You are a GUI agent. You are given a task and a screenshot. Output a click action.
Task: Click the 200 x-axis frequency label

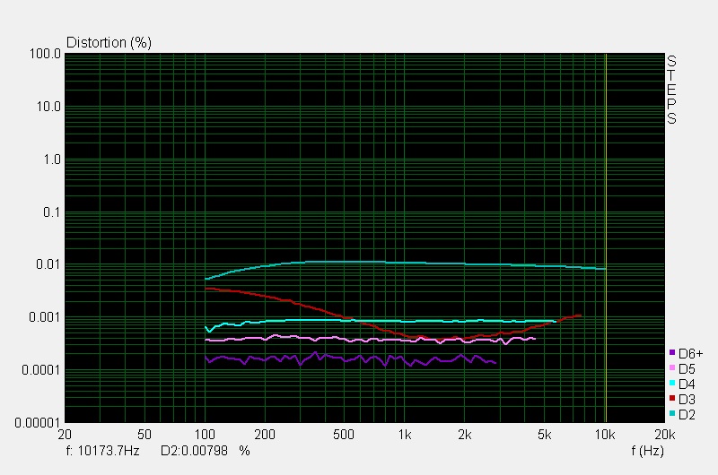click(265, 435)
